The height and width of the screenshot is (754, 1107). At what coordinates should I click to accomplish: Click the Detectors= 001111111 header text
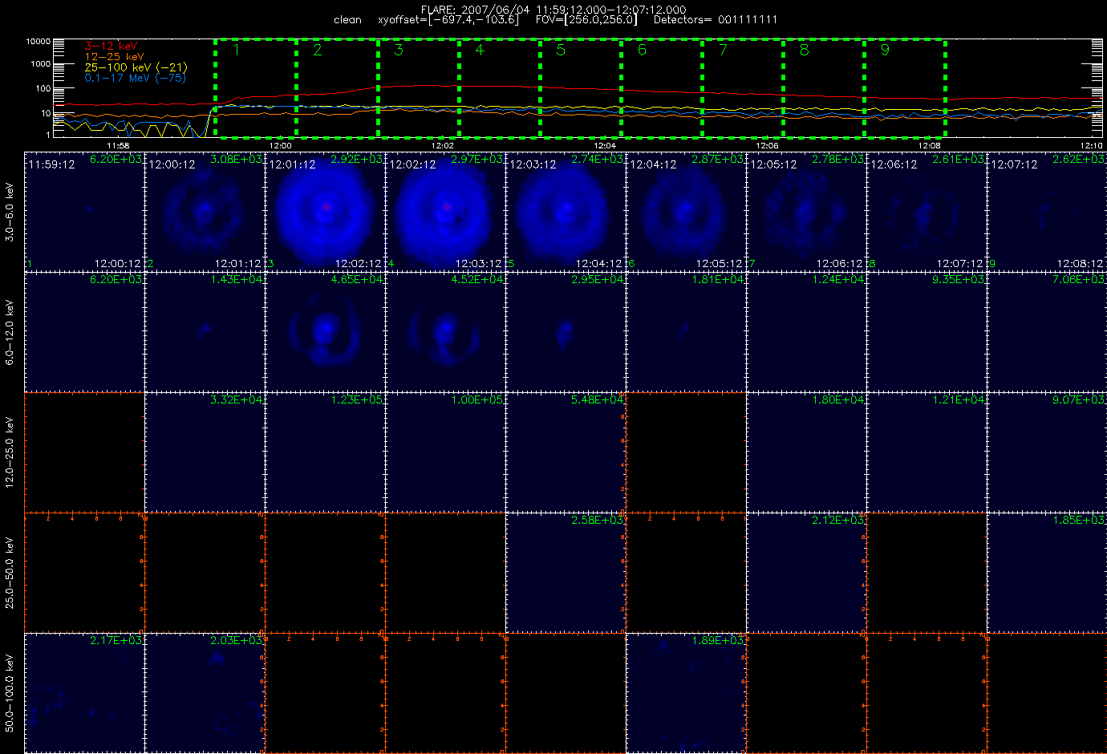click(716, 20)
